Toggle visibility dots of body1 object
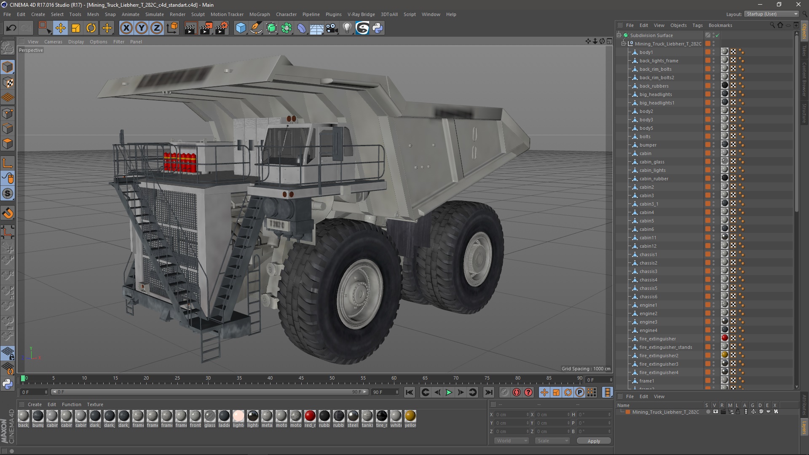The height and width of the screenshot is (455, 809). pyautogui.click(x=713, y=52)
